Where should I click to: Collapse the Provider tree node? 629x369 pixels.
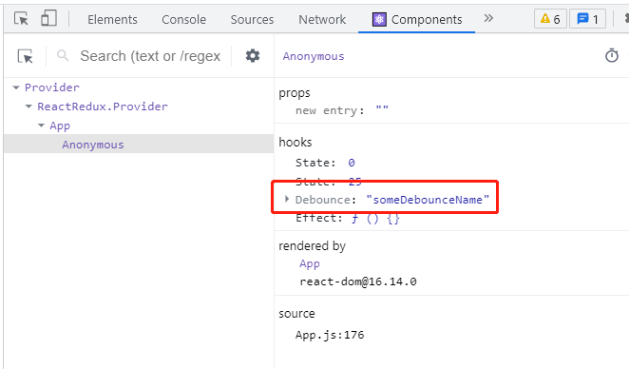click(16, 87)
